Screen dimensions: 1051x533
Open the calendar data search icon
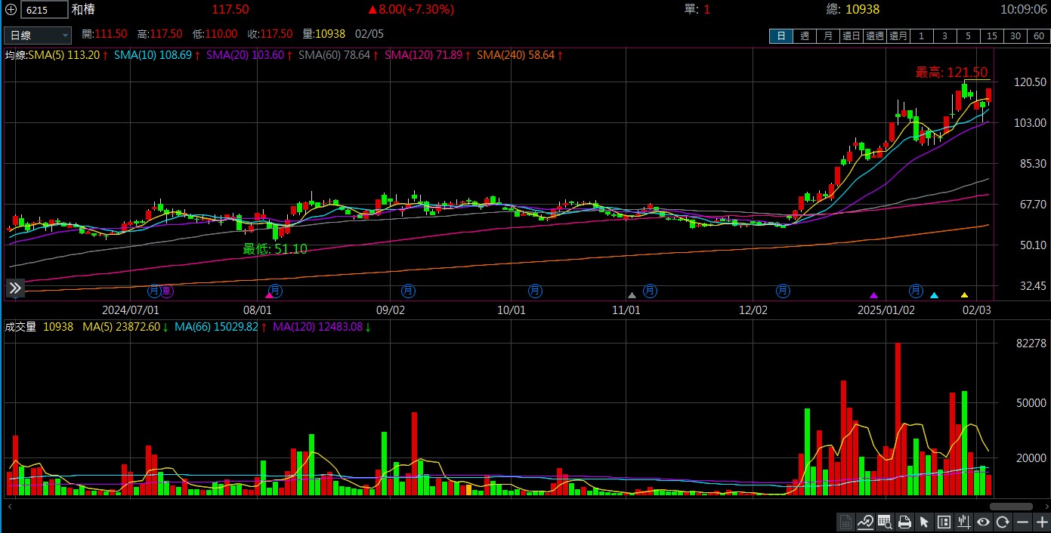tap(885, 522)
